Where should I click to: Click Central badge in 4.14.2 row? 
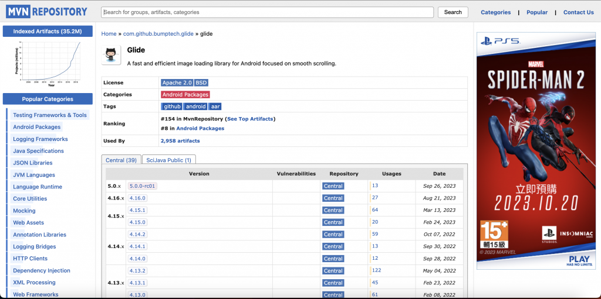coord(333,235)
